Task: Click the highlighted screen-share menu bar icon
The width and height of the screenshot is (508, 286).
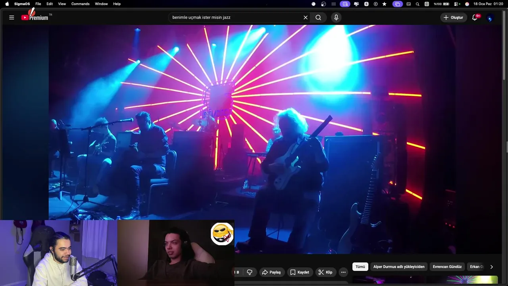Action: tap(344, 4)
